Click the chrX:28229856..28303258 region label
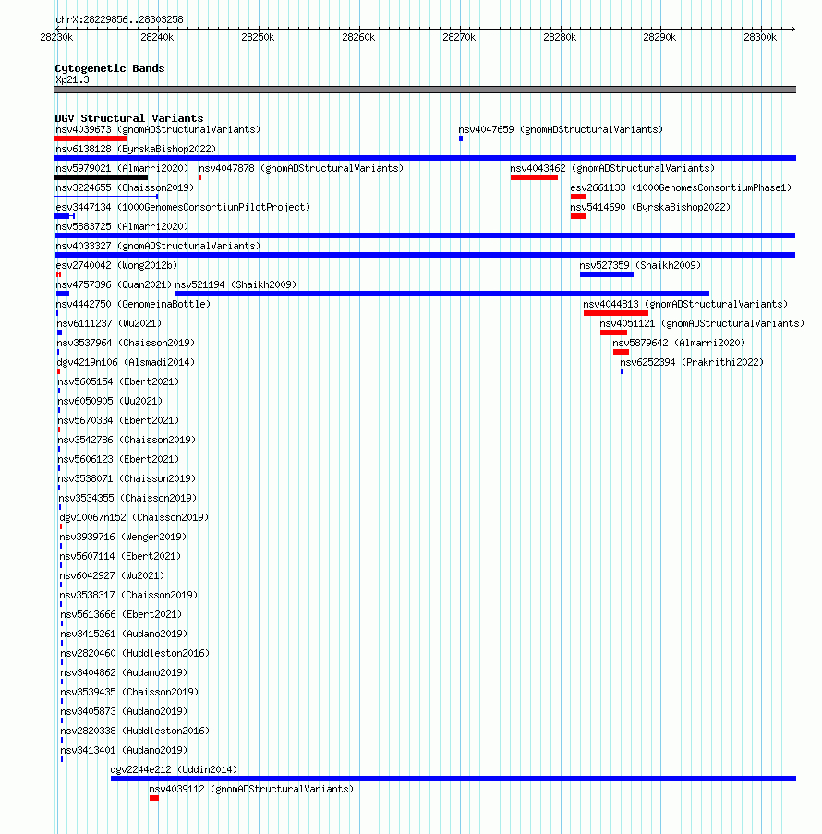 point(119,19)
